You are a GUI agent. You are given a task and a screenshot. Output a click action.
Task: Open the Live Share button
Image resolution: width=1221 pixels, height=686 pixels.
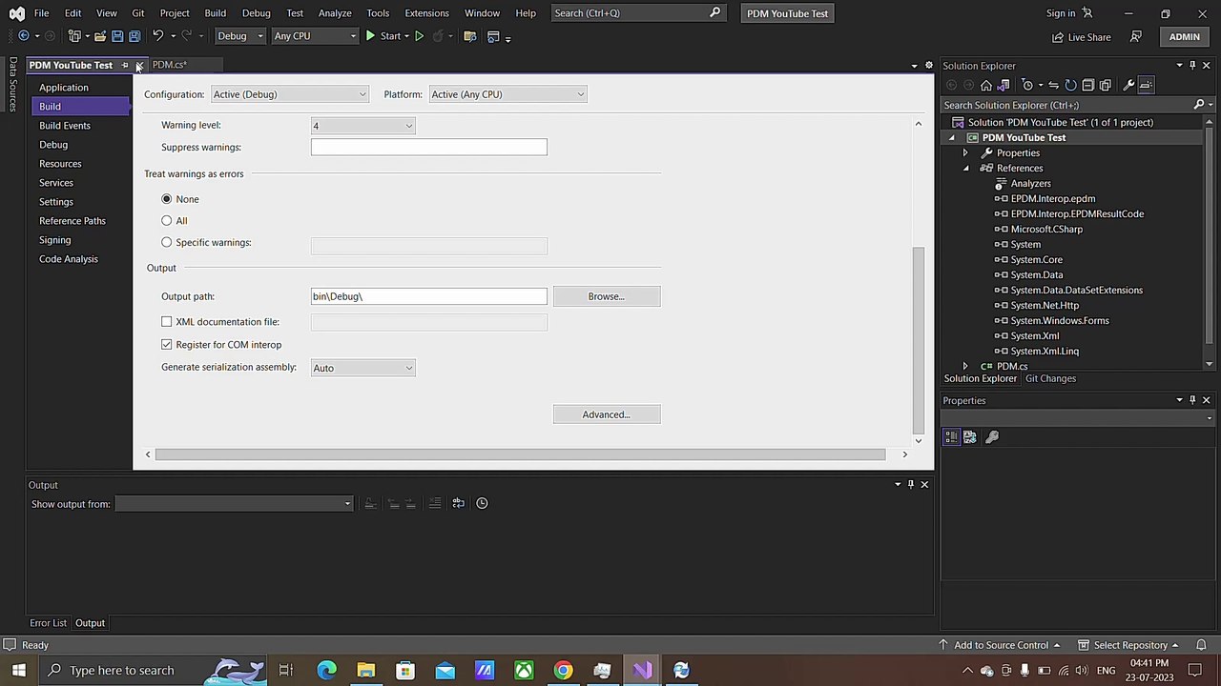(x=1082, y=37)
